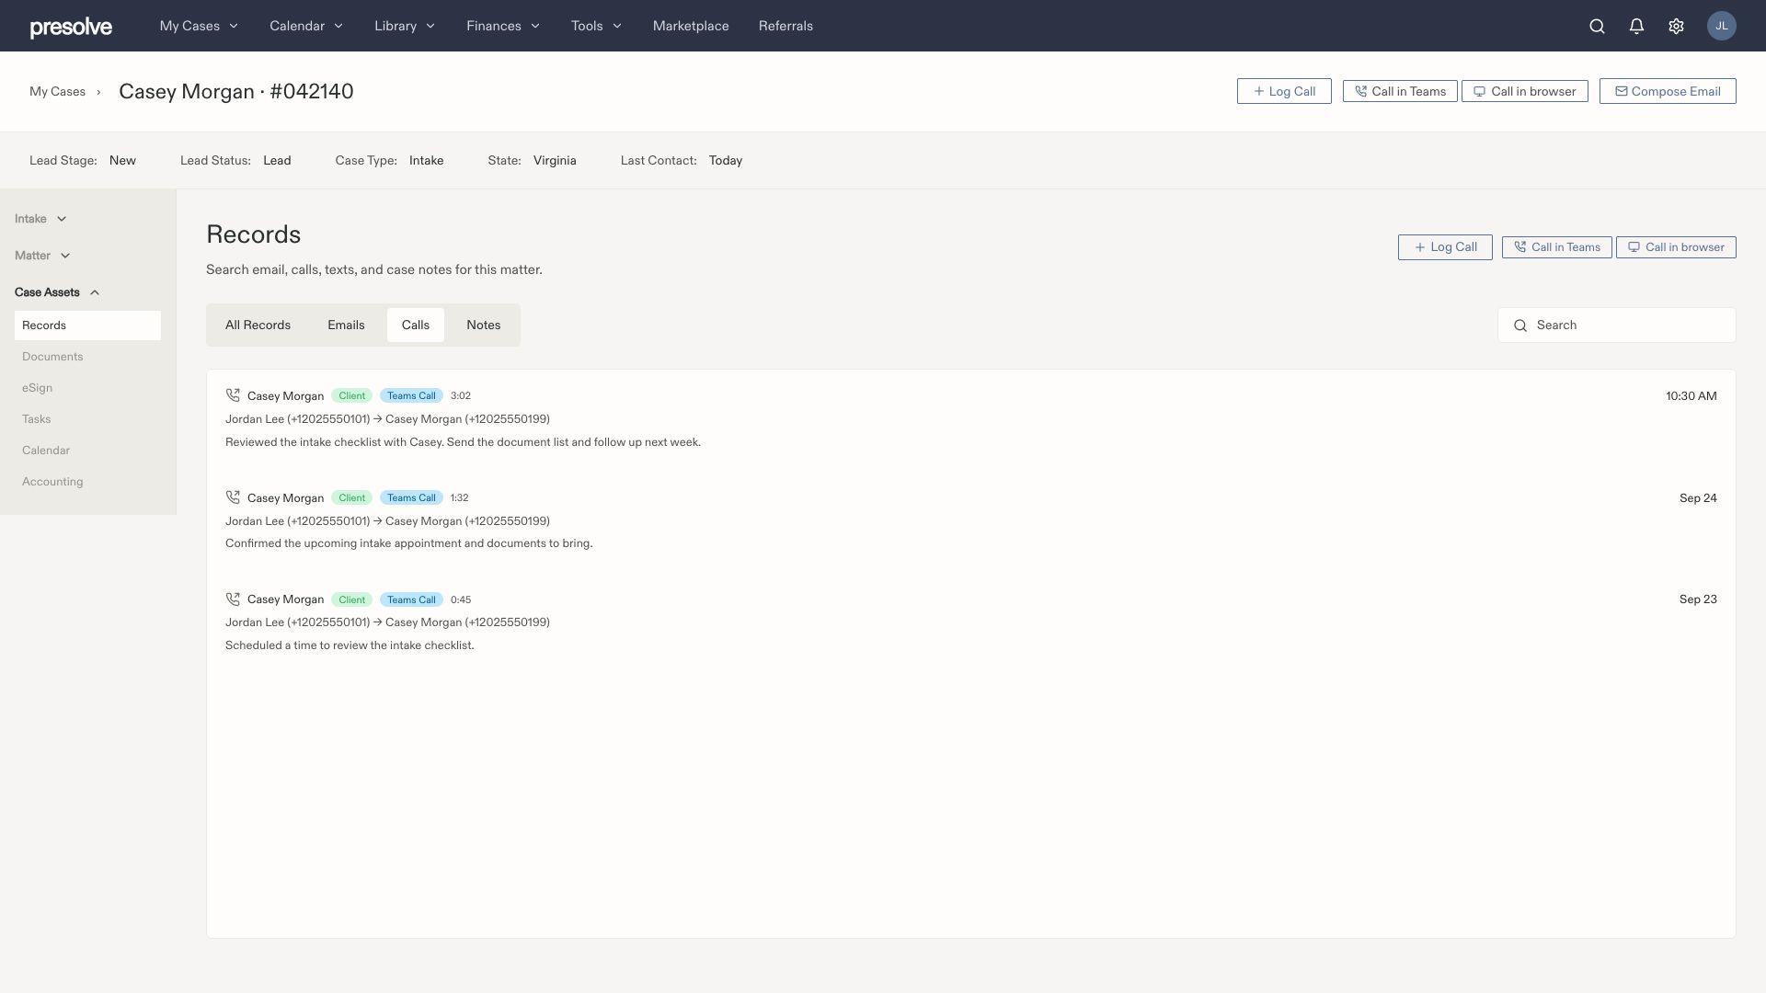Open settings gear icon
Image resolution: width=1766 pixels, height=993 pixels.
click(1676, 26)
